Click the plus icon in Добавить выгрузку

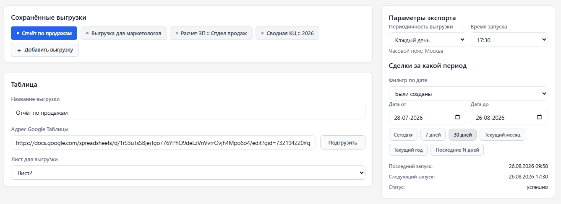click(19, 50)
